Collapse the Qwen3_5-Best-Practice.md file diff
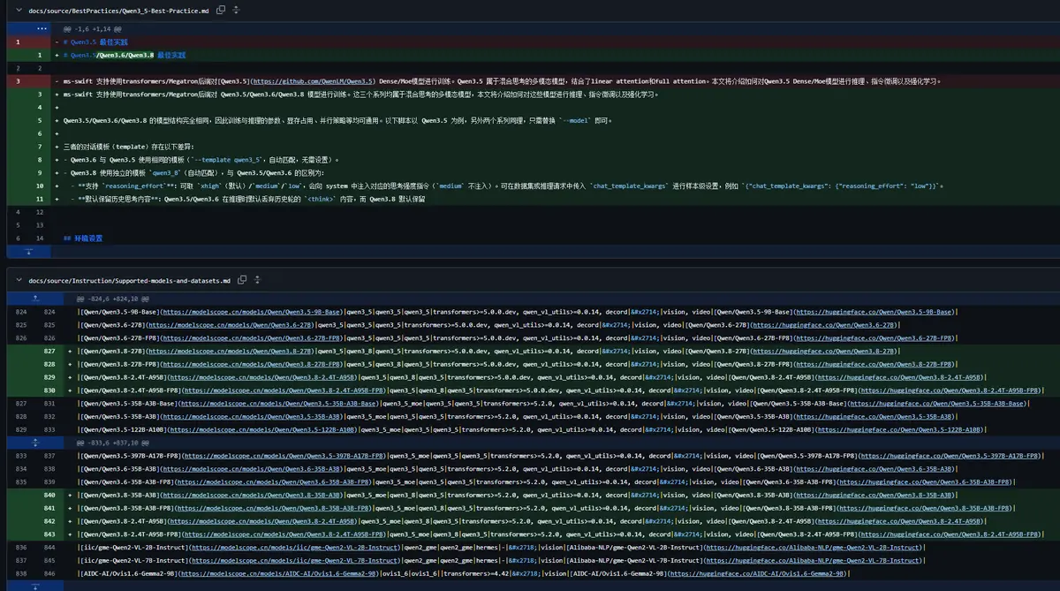This screenshot has height=591, width=1060. 19,10
